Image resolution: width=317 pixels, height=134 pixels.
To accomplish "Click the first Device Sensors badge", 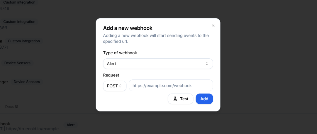I will 17,63.
